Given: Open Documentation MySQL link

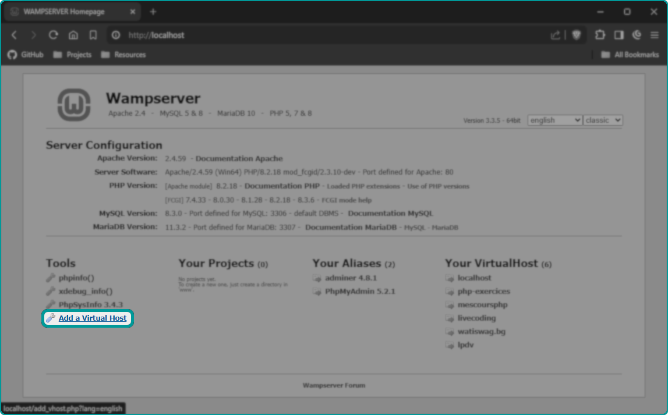Looking at the screenshot, I should pos(390,213).
